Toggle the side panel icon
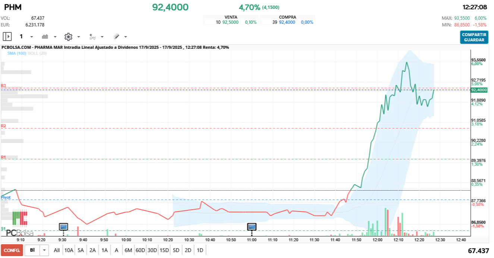 (x=7, y=36)
